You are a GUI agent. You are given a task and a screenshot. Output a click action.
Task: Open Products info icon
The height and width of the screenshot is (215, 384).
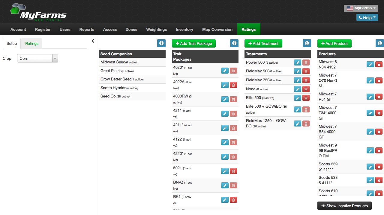(380, 43)
